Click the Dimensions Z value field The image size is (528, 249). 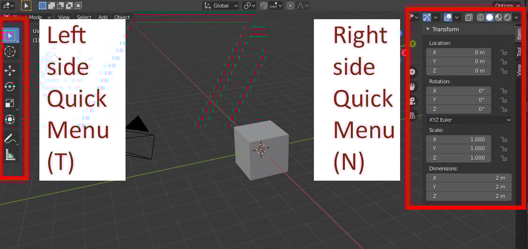click(469, 196)
